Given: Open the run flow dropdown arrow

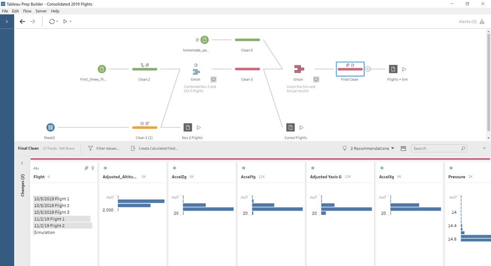Looking at the screenshot, I should (70, 22).
